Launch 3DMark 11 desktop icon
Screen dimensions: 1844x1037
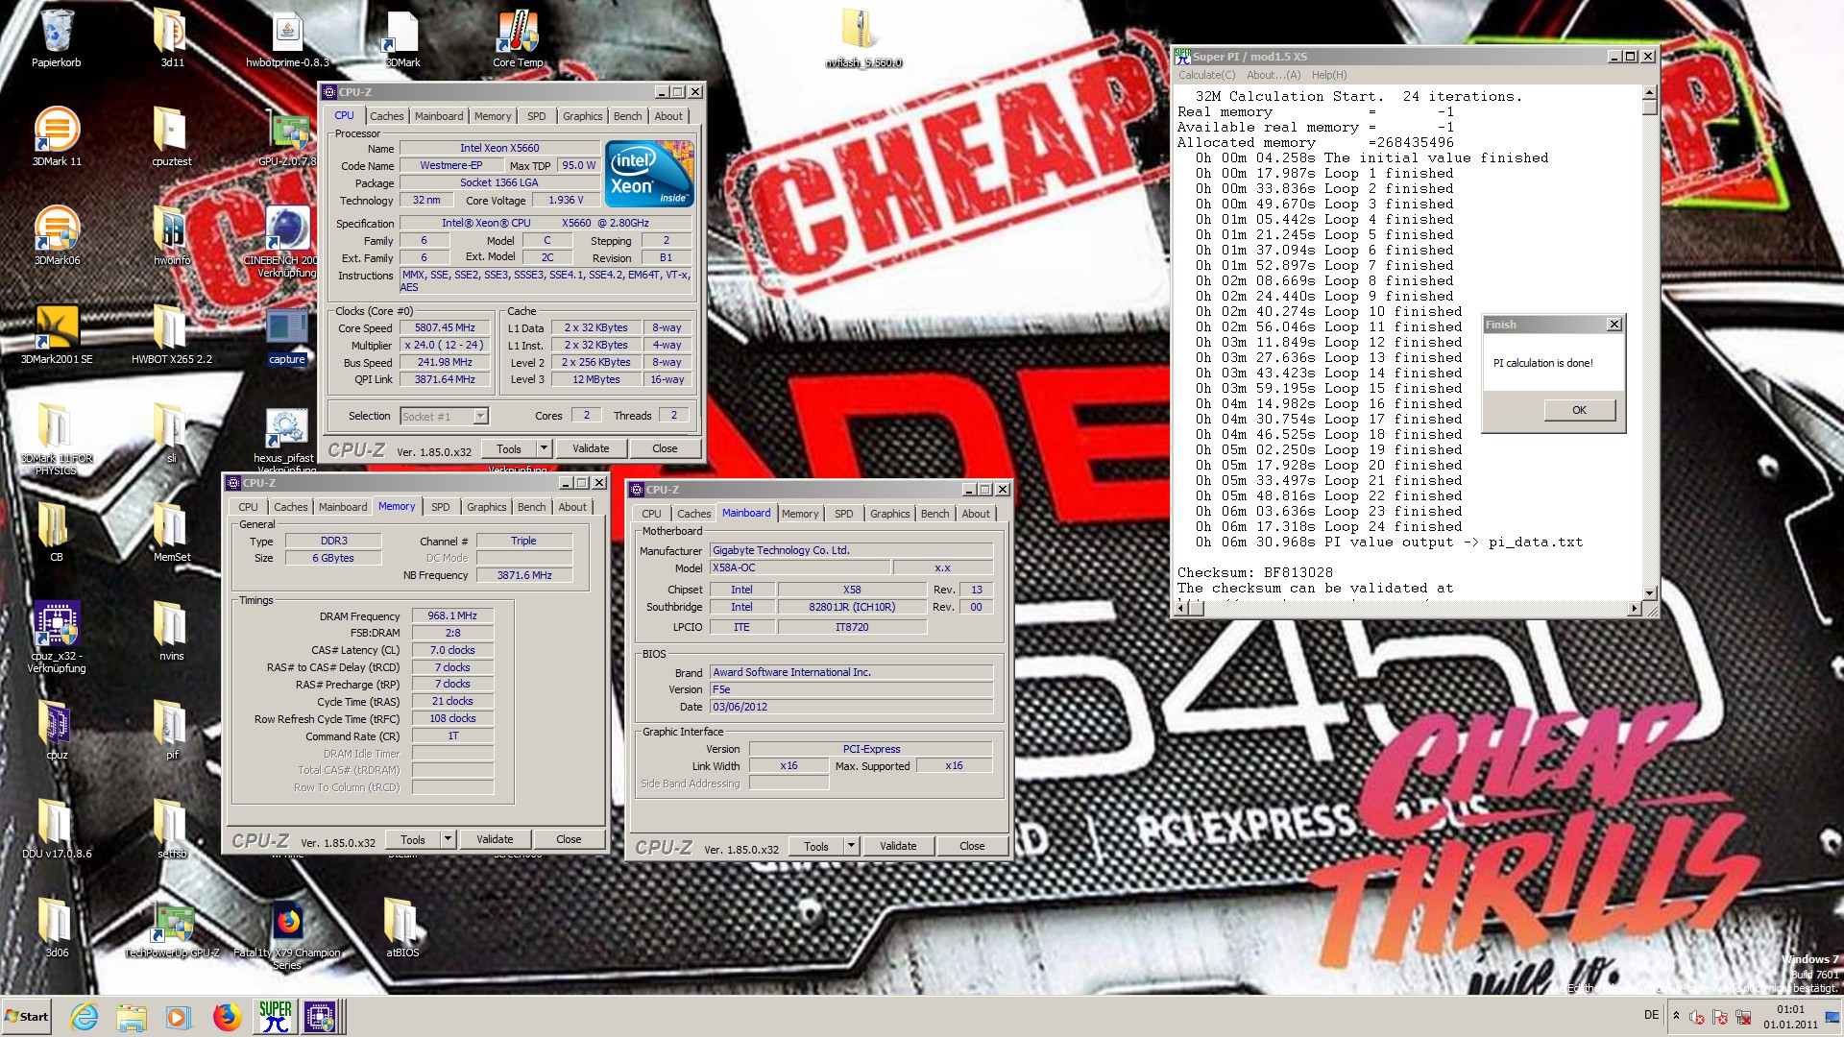57,137
